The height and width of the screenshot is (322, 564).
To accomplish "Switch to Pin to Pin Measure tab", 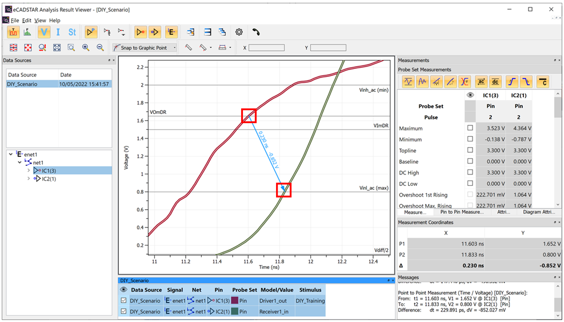I will (x=462, y=212).
